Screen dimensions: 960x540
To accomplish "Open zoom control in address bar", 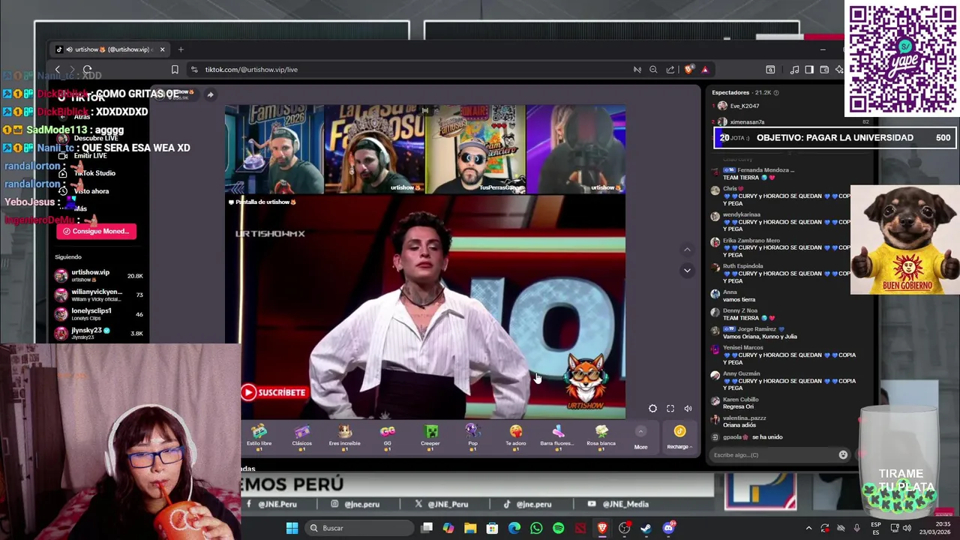I will tap(653, 70).
